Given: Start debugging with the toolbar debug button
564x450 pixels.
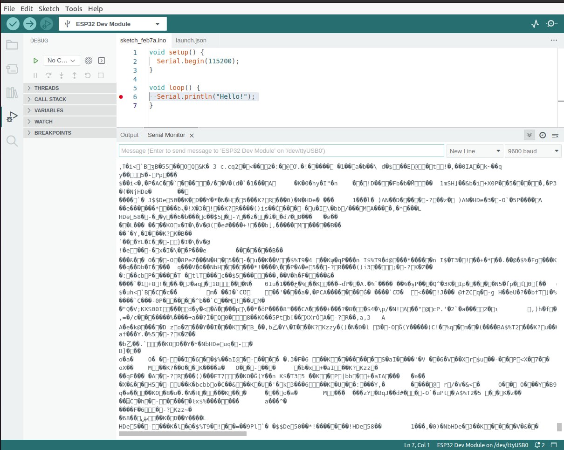Looking at the screenshot, I should coord(47,24).
